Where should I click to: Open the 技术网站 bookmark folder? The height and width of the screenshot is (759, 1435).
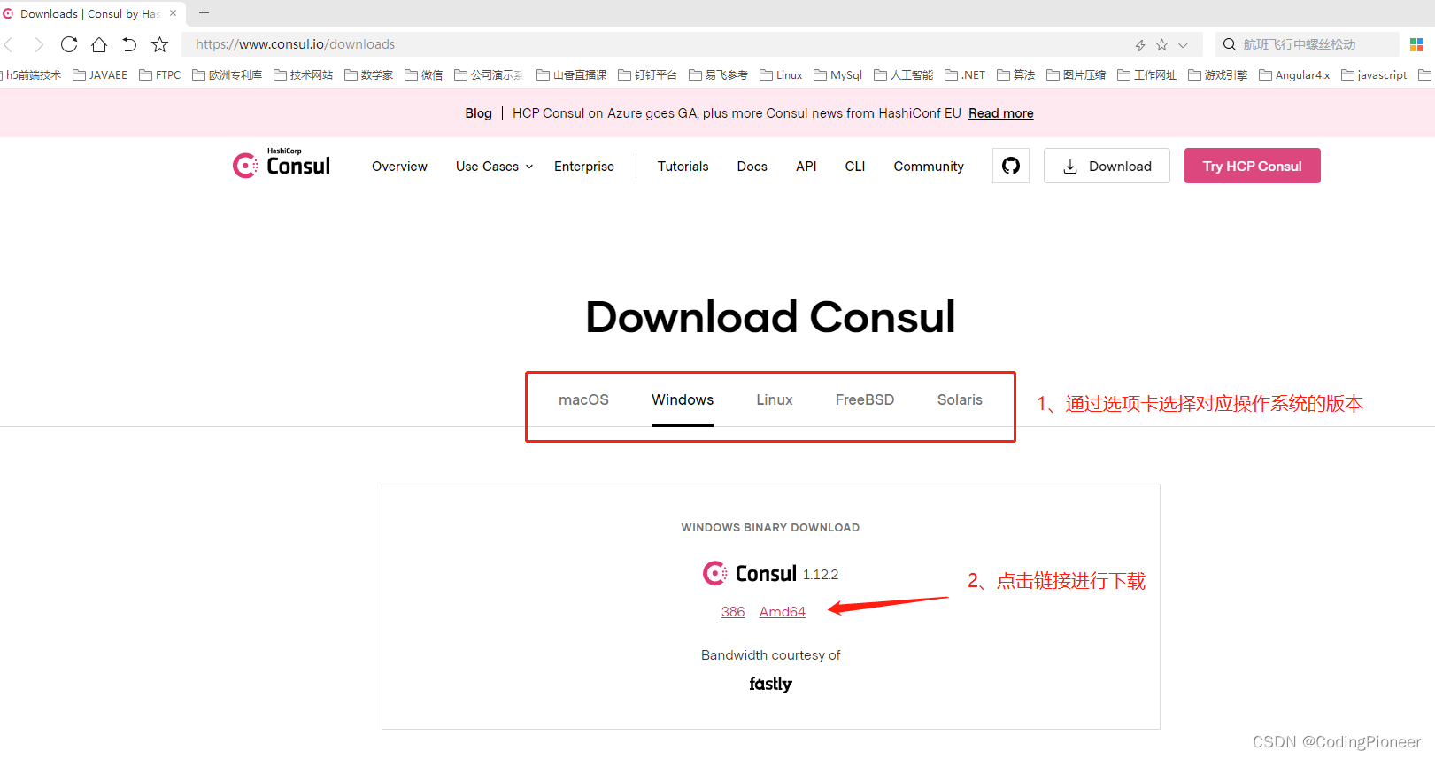304,75
